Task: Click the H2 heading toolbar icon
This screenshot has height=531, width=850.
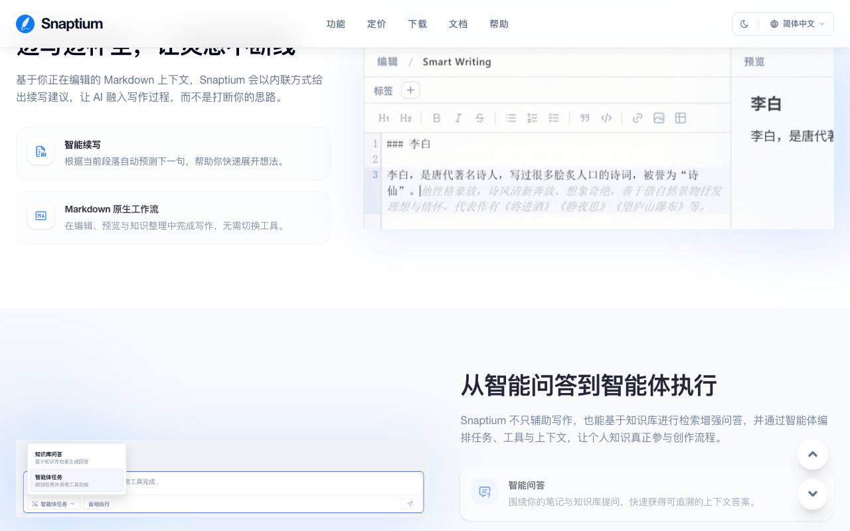Action: tap(406, 118)
